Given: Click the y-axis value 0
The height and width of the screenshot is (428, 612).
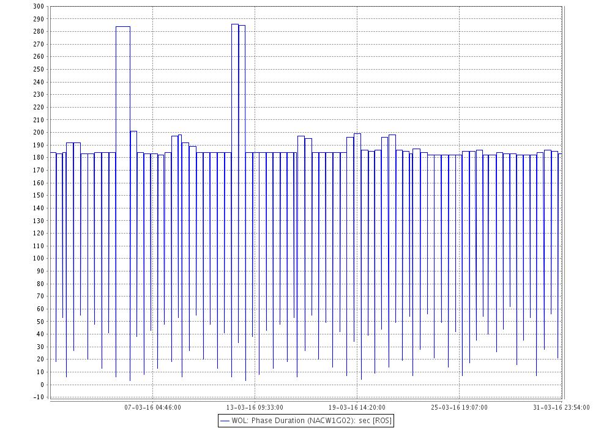Looking at the screenshot, I should pos(42,385).
